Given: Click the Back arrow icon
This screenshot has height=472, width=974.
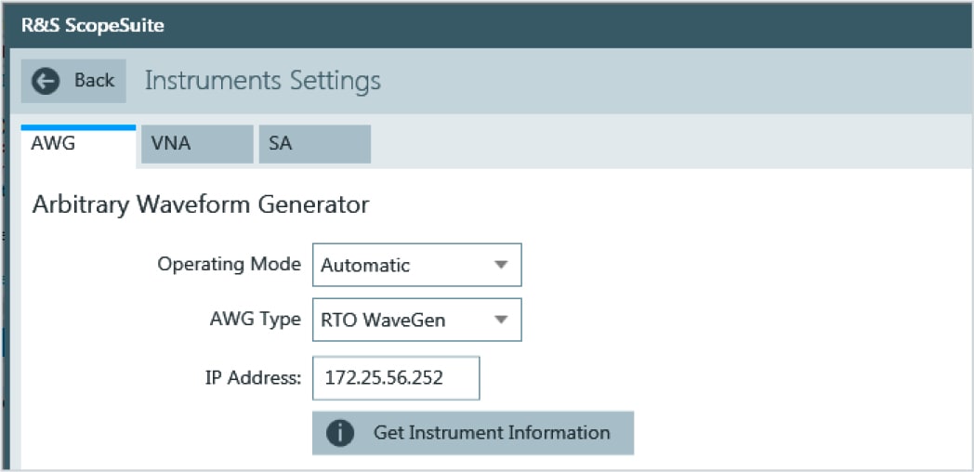Looking at the screenshot, I should coord(46,81).
